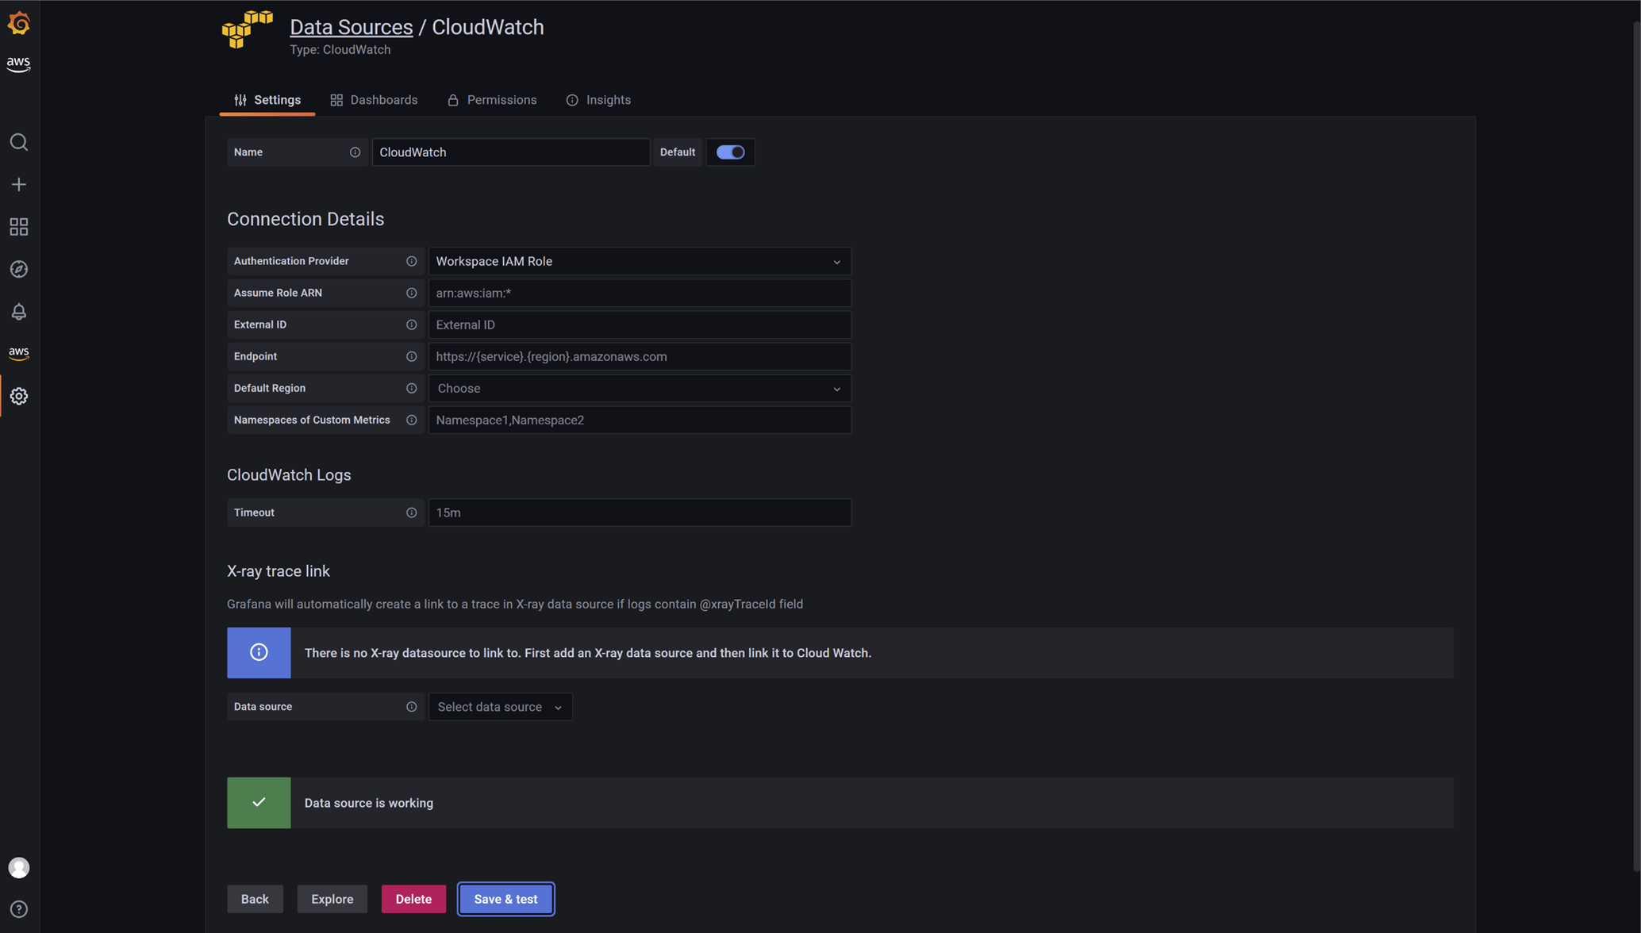Expand the Authentication Provider dropdown
The width and height of the screenshot is (1641, 933).
coord(639,261)
